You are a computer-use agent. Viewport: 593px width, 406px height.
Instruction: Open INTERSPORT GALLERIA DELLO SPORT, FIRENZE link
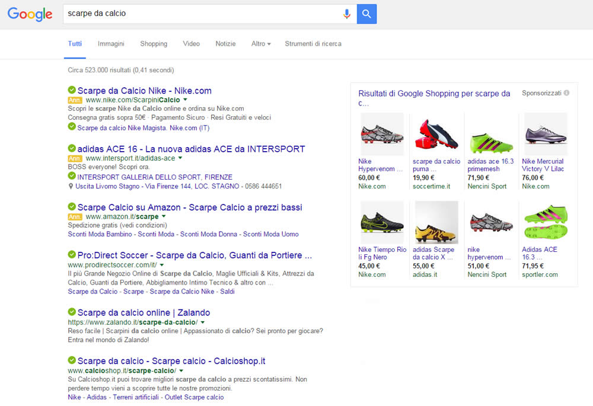pyautogui.click(x=155, y=177)
